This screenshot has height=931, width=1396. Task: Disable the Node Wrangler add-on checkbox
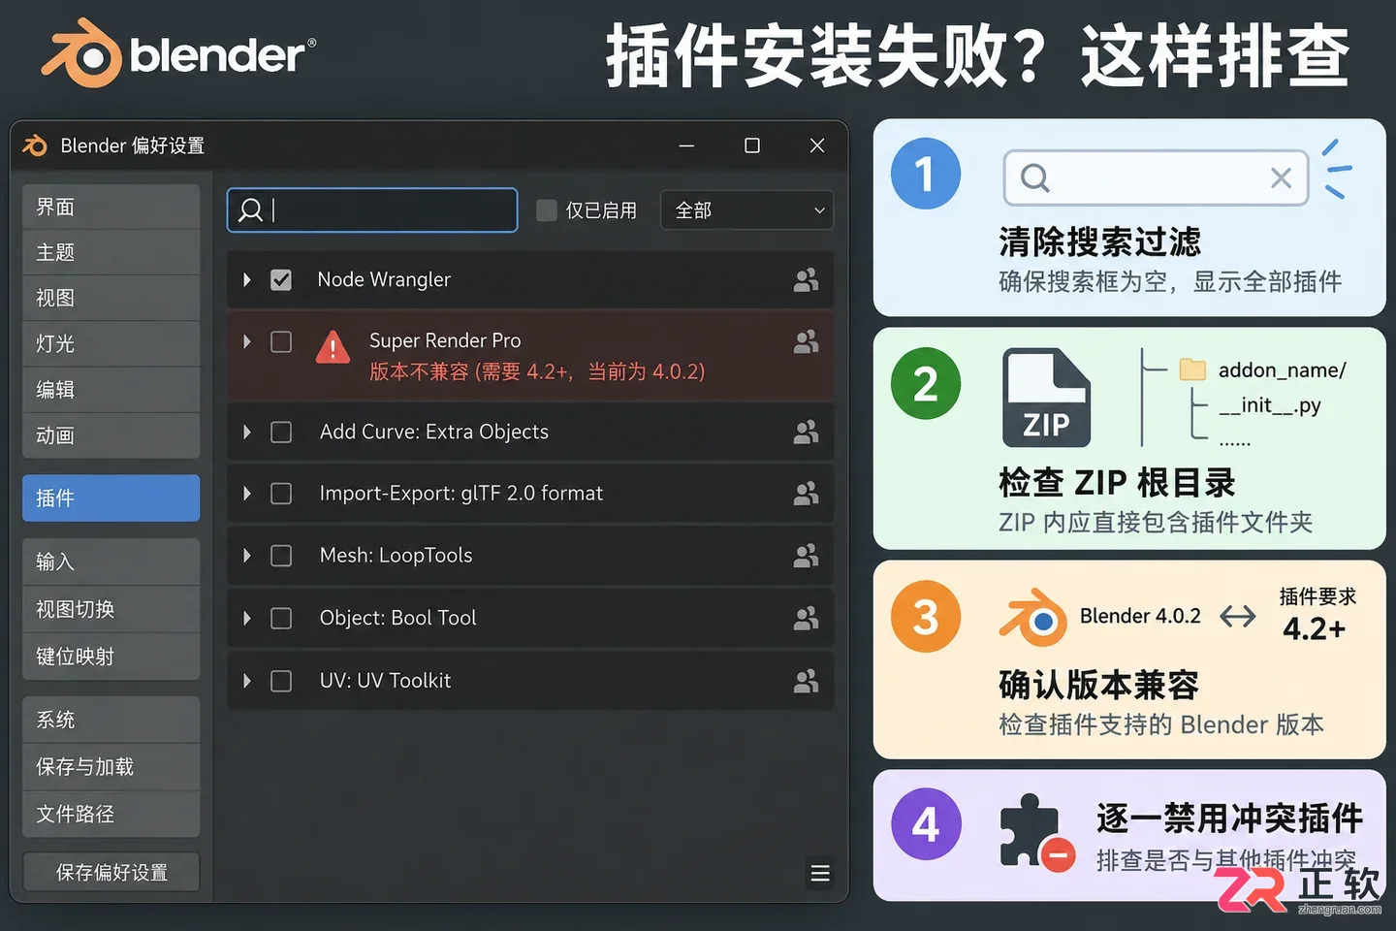tap(281, 280)
